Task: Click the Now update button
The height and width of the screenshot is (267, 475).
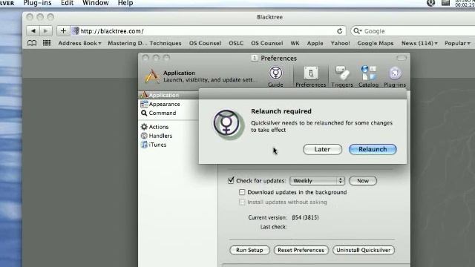Action: 363,181
